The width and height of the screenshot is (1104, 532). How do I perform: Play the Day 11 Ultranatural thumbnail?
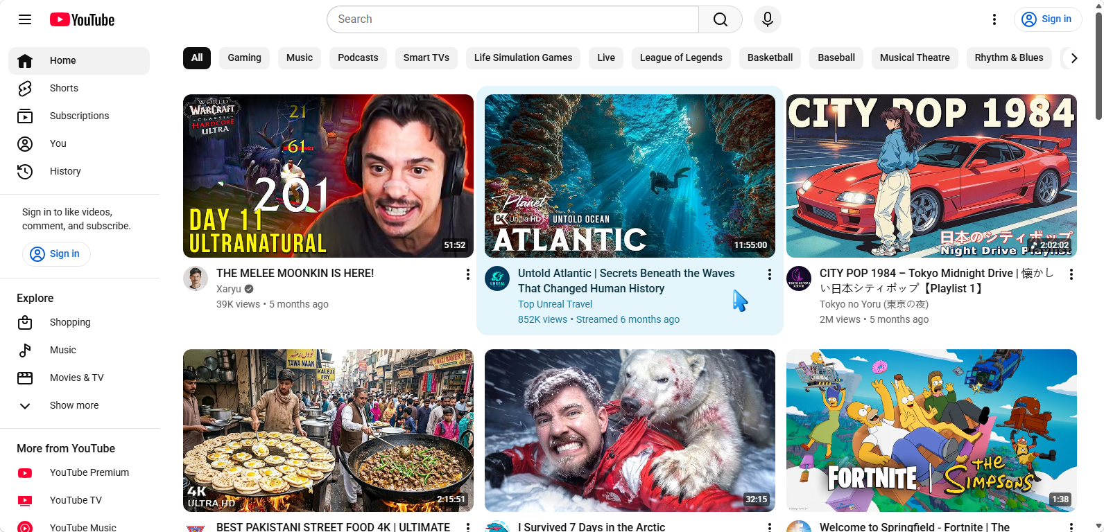pos(328,176)
